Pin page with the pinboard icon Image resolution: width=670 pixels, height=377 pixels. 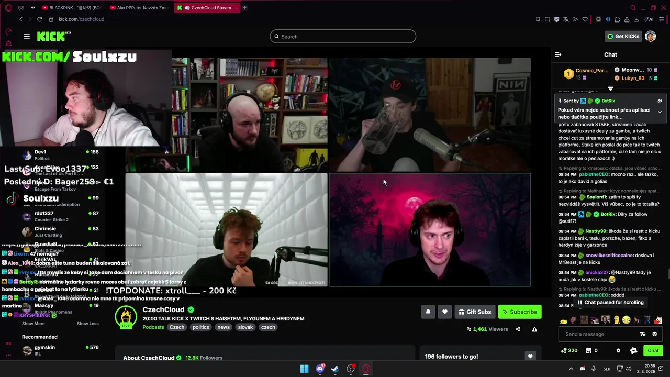[538, 19]
